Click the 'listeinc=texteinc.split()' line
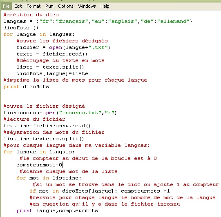The height and width of the screenshot is (217, 221). 44,139
